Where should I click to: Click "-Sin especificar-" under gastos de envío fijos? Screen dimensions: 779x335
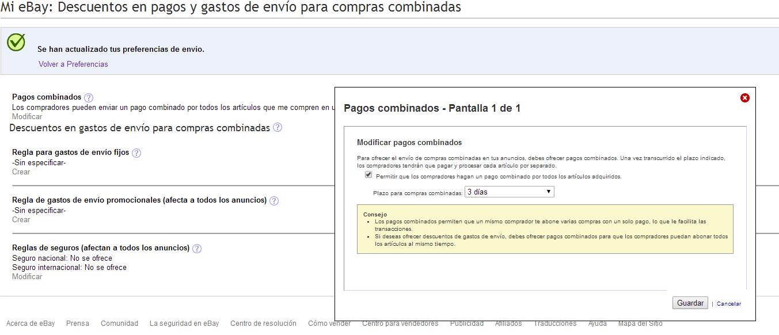pyautogui.click(x=39, y=163)
